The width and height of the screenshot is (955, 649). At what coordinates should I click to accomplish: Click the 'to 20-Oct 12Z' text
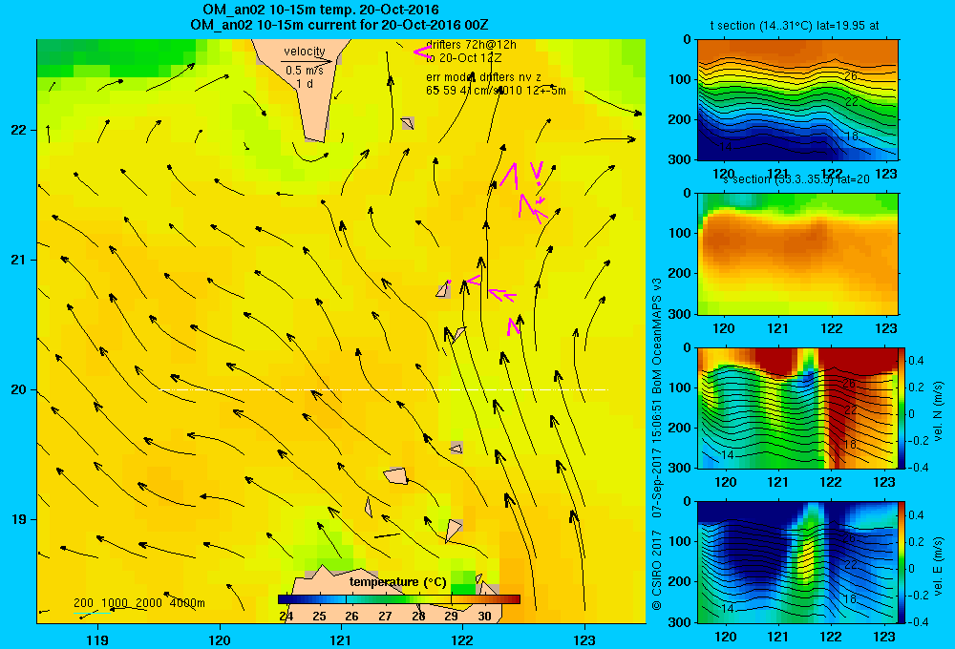coord(463,58)
